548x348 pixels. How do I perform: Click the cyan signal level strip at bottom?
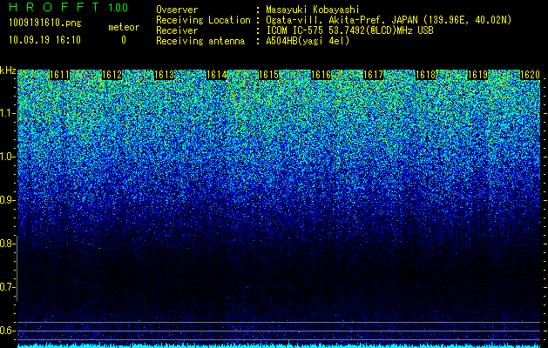(x=279, y=345)
